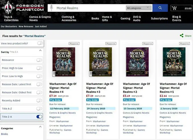Enable Price: Low to High toggle
This screenshot has height=140, width=193.
39,76
